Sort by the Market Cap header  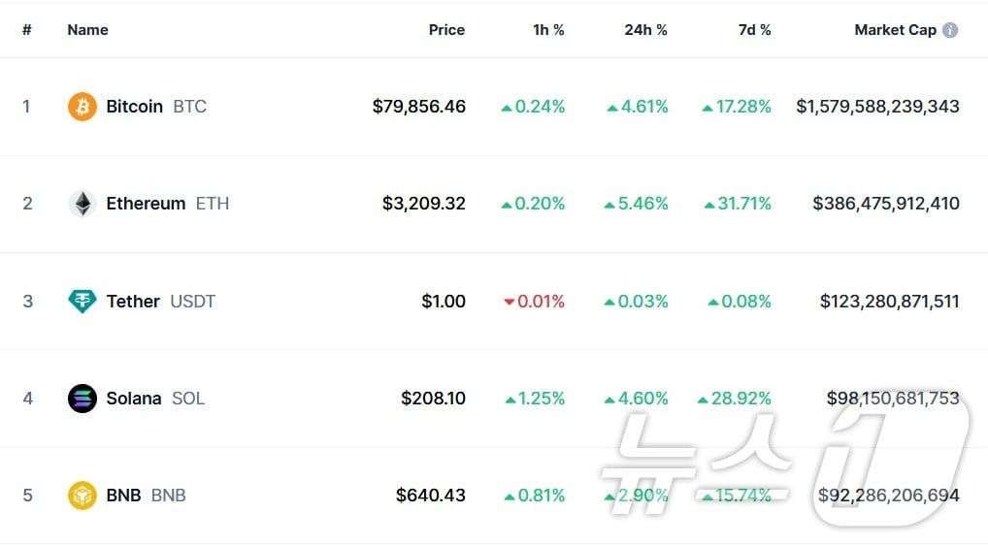(895, 30)
